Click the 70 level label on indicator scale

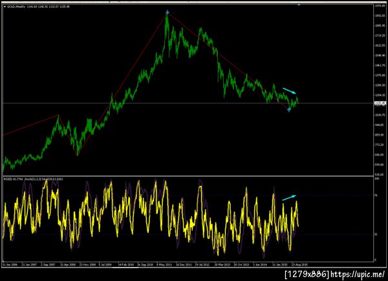tap(376, 195)
